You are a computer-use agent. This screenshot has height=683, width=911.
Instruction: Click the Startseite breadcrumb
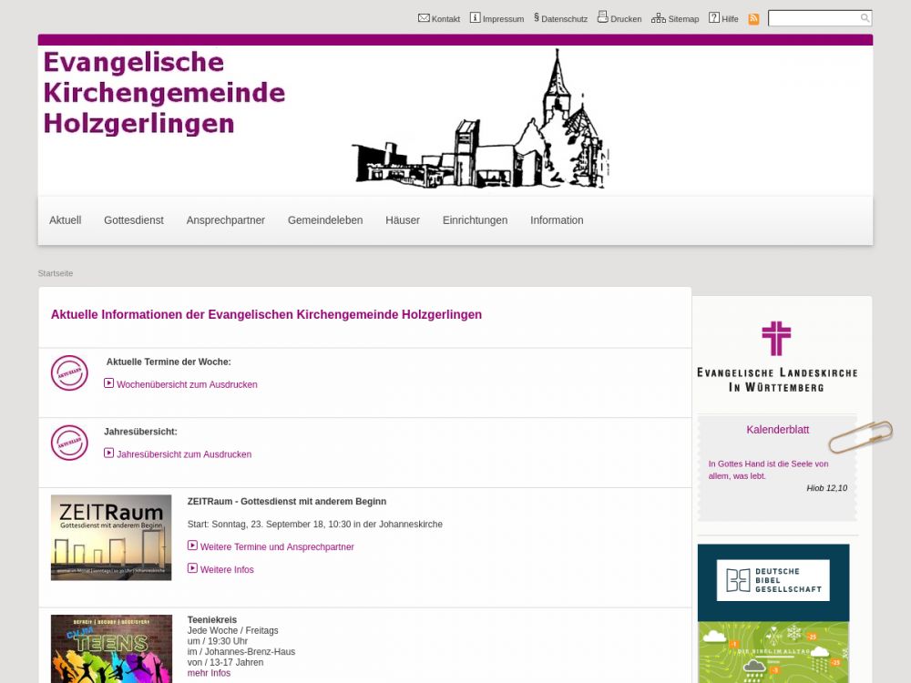coord(56,273)
